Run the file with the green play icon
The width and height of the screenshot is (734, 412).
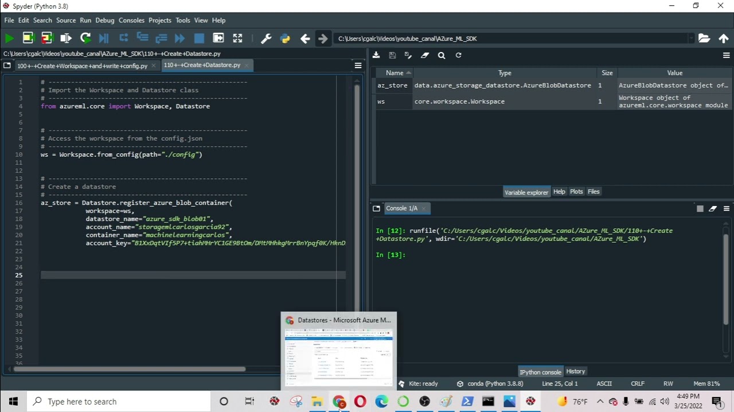(9, 38)
